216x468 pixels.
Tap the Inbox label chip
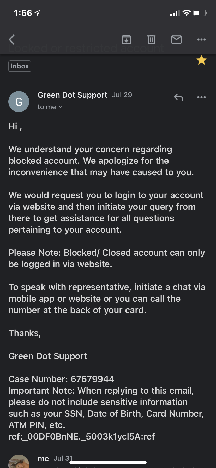(20, 66)
